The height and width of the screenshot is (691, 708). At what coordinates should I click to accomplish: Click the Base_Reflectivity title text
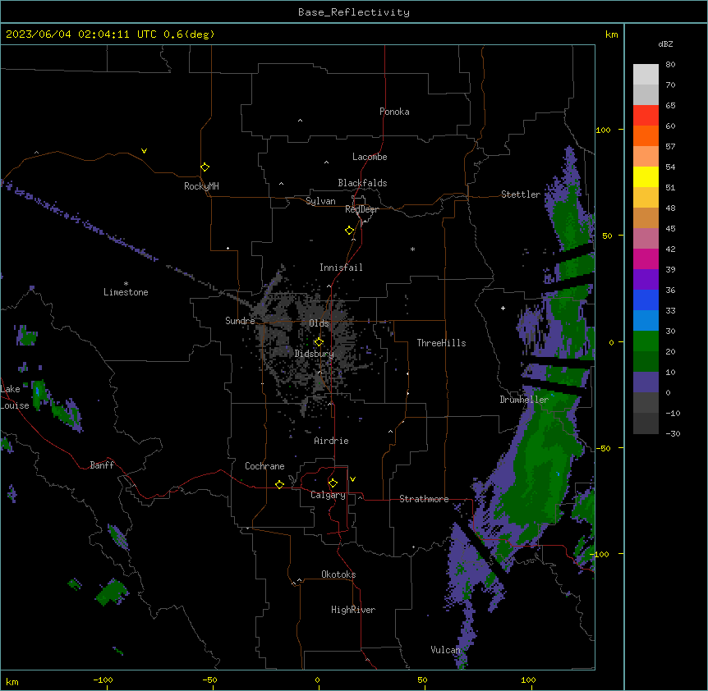[354, 12]
